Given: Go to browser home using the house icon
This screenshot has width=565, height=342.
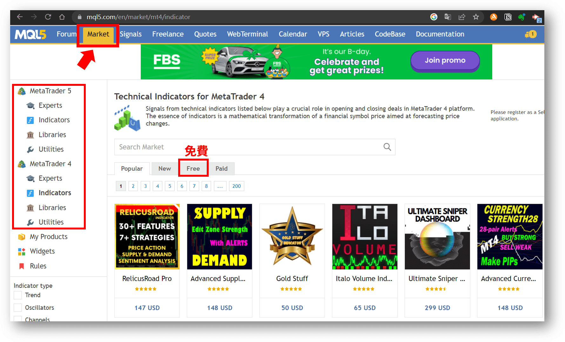Looking at the screenshot, I should (62, 17).
